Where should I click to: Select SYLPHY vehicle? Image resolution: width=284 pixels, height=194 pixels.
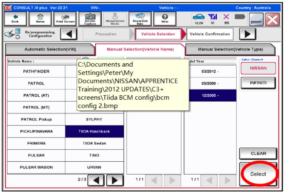click(94, 119)
